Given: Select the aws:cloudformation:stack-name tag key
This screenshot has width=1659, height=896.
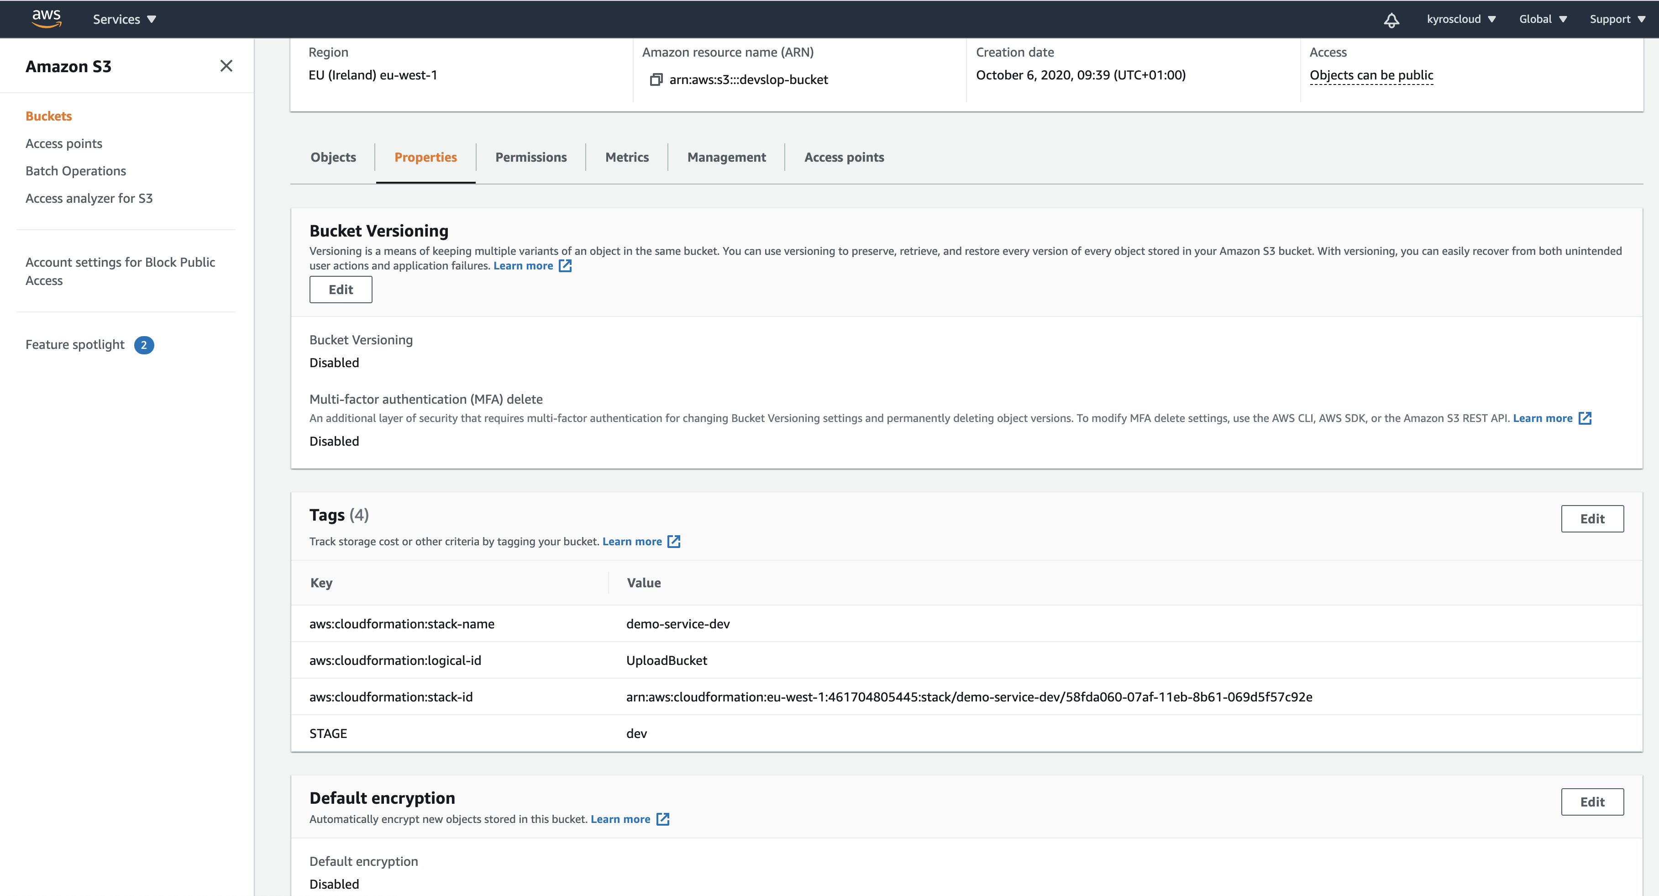Looking at the screenshot, I should coord(402,623).
